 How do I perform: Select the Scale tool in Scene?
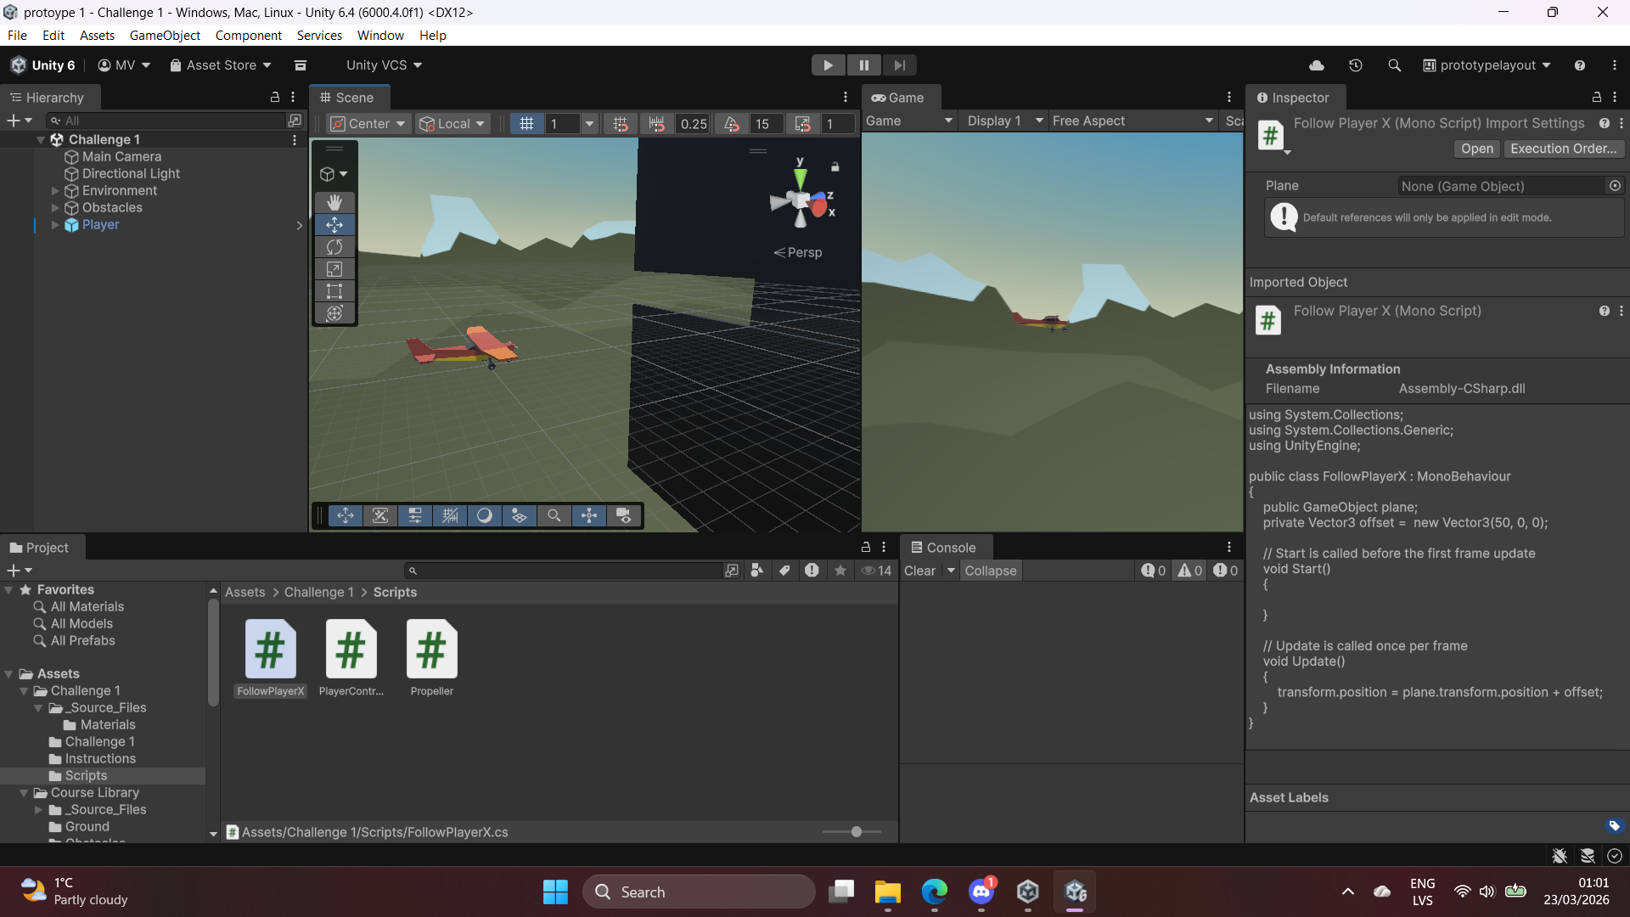tap(334, 269)
